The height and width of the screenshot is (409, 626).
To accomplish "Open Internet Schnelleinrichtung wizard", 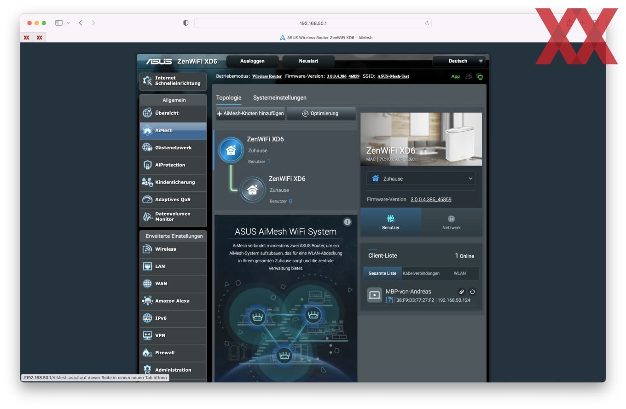I will pos(173,81).
